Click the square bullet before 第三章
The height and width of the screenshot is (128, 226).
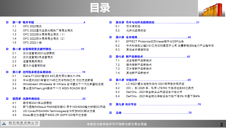click(7, 72)
